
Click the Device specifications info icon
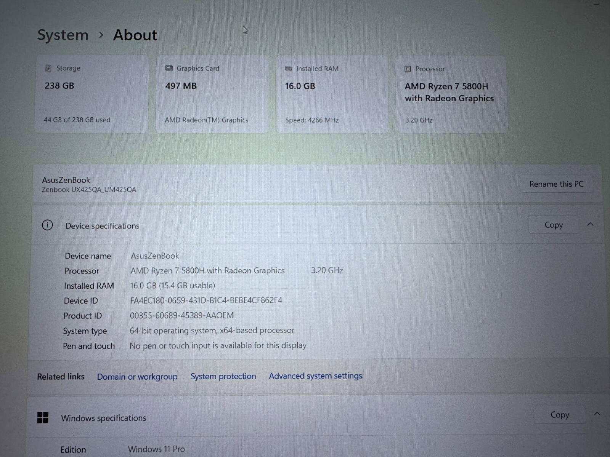point(47,225)
